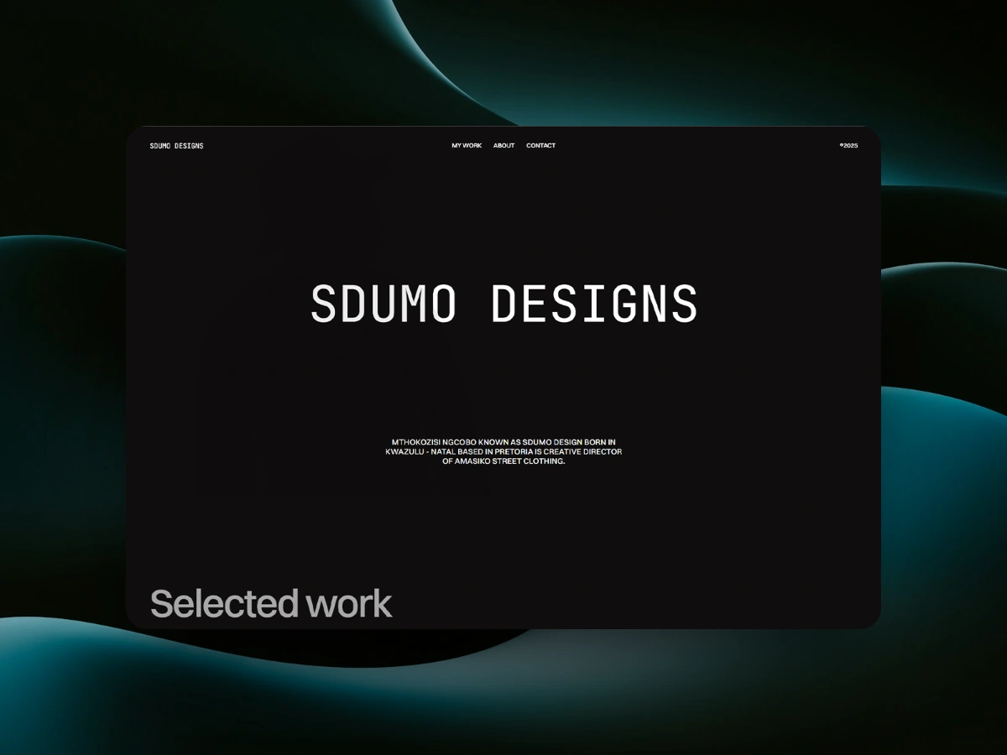Select the ©2025 copyright text
Image resolution: width=1007 pixels, height=755 pixels.
848,146
